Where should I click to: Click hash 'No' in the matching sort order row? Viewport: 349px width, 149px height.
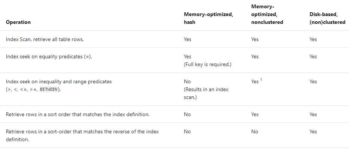pos(187,115)
